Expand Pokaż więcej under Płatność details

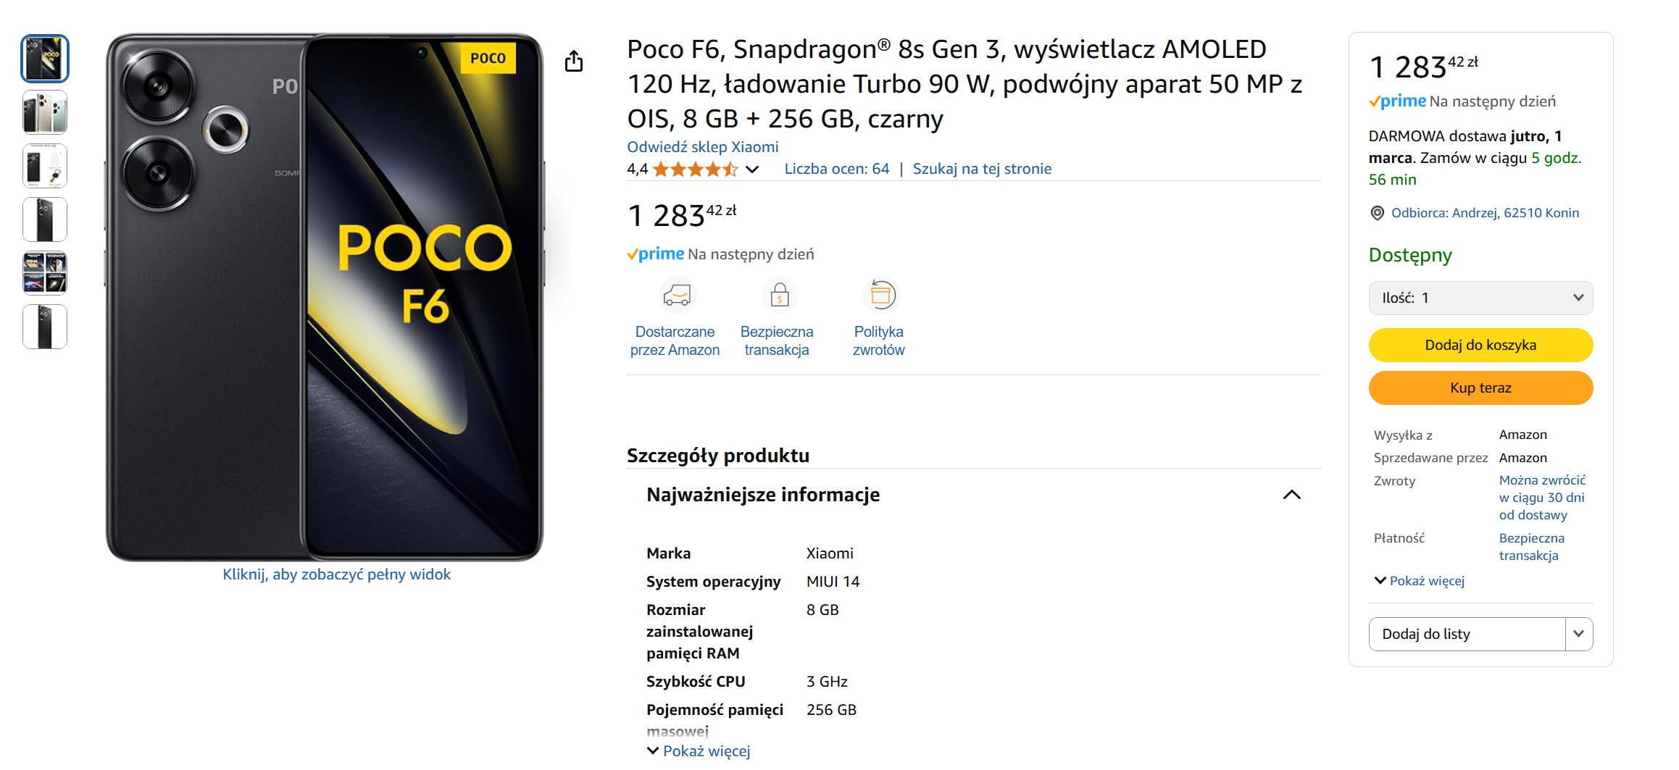(x=1420, y=580)
